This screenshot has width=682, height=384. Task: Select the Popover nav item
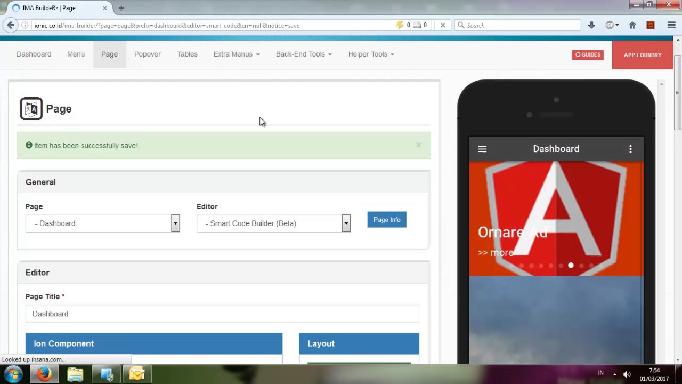pyautogui.click(x=148, y=54)
